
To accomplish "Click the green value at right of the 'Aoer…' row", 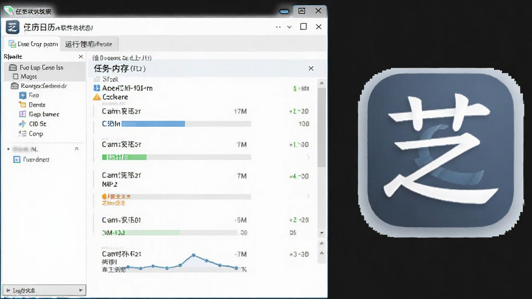I will 301,88.
